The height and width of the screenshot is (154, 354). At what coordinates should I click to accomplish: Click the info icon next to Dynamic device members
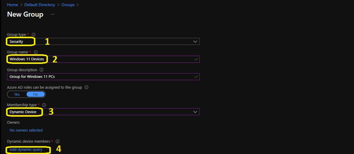[57, 141]
